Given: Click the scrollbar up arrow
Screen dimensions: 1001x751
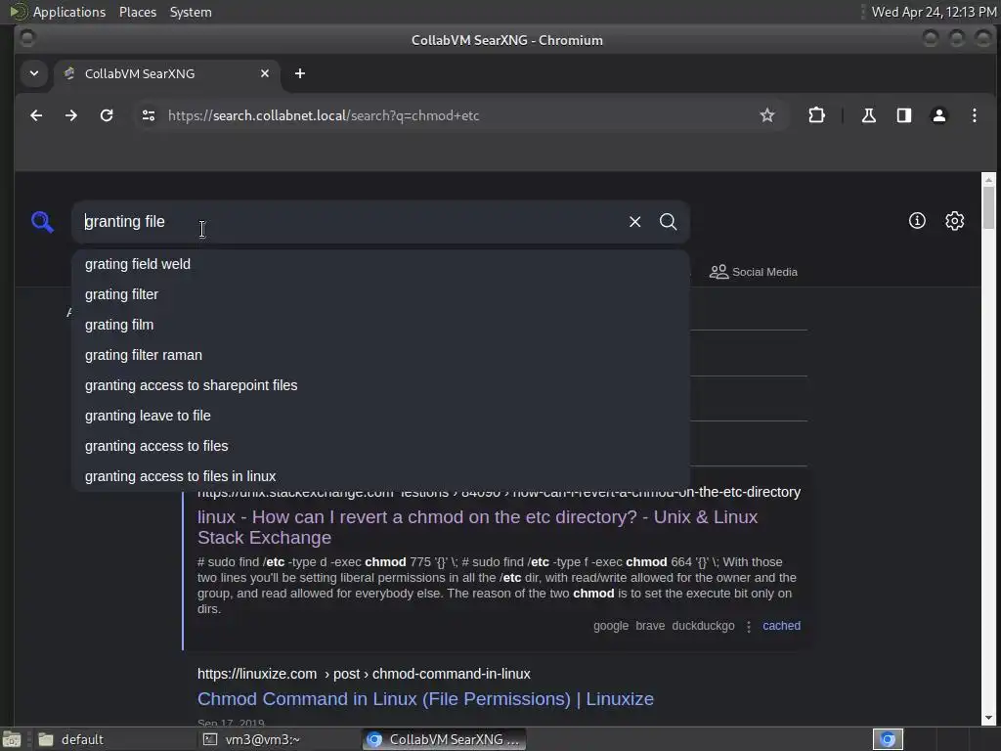Looking at the screenshot, I should click(x=988, y=180).
